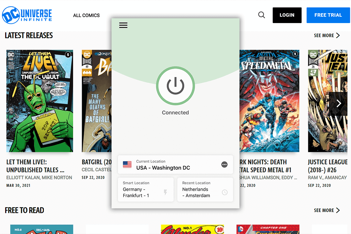
Task: Click the LOGIN button
Action: click(287, 15)
